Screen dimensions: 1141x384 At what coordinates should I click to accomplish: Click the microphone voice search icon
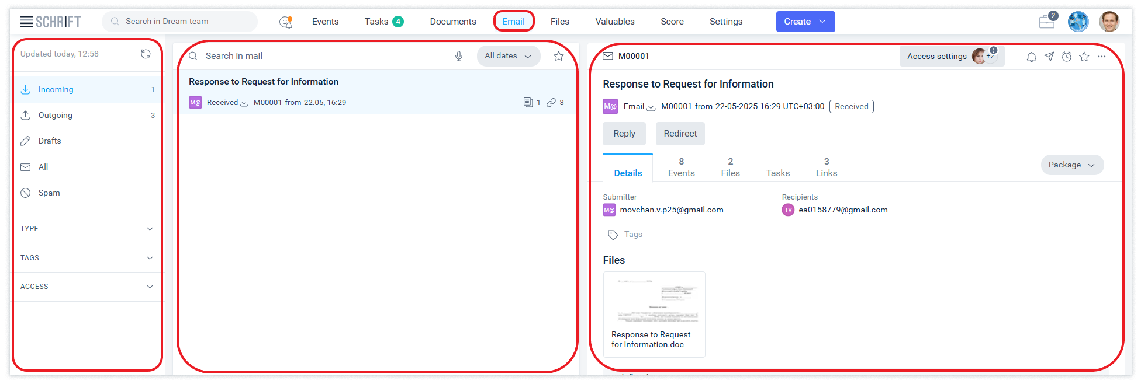459,56
